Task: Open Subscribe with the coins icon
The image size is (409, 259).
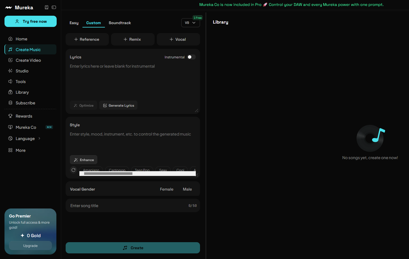Action: 10,103
